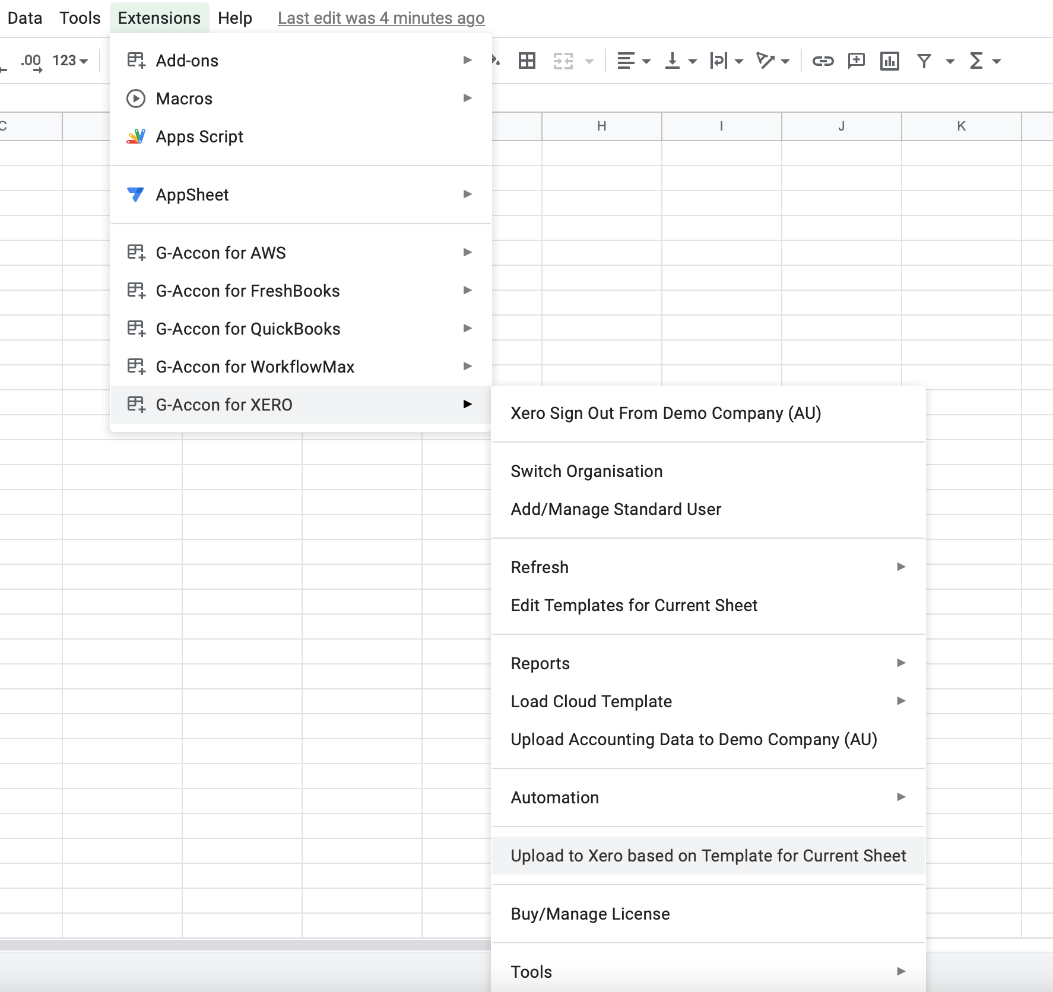Expand the Refresh submenu

[708, 567]
